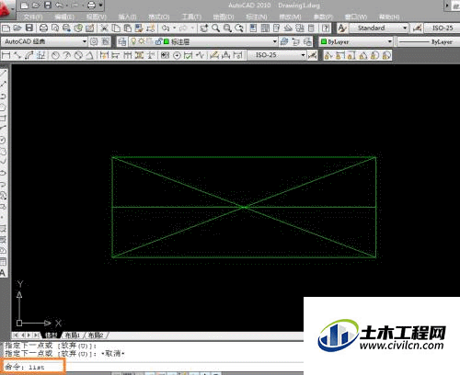
Task: Click green layer color swatch for 标注层
Action: pyautogui.click(x=167, y=41)
